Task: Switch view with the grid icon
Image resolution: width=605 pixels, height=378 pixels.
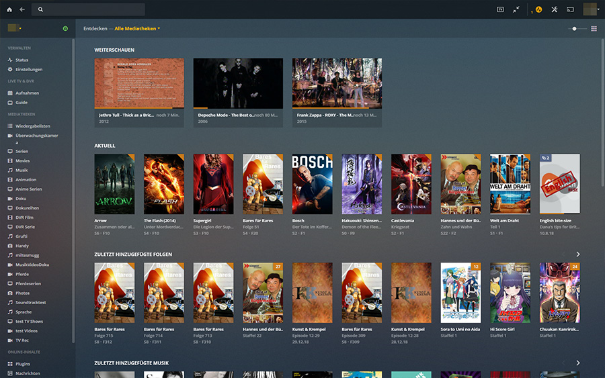Action: pyautogui.click(x=594, y=28)
